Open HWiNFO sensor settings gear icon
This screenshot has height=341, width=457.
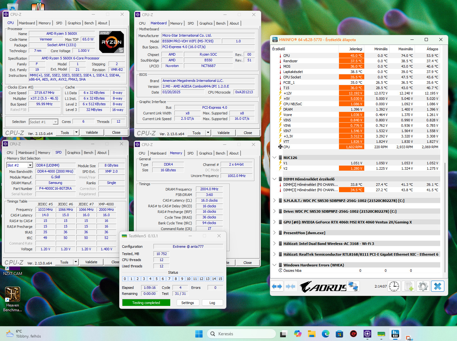coord(423,286)
